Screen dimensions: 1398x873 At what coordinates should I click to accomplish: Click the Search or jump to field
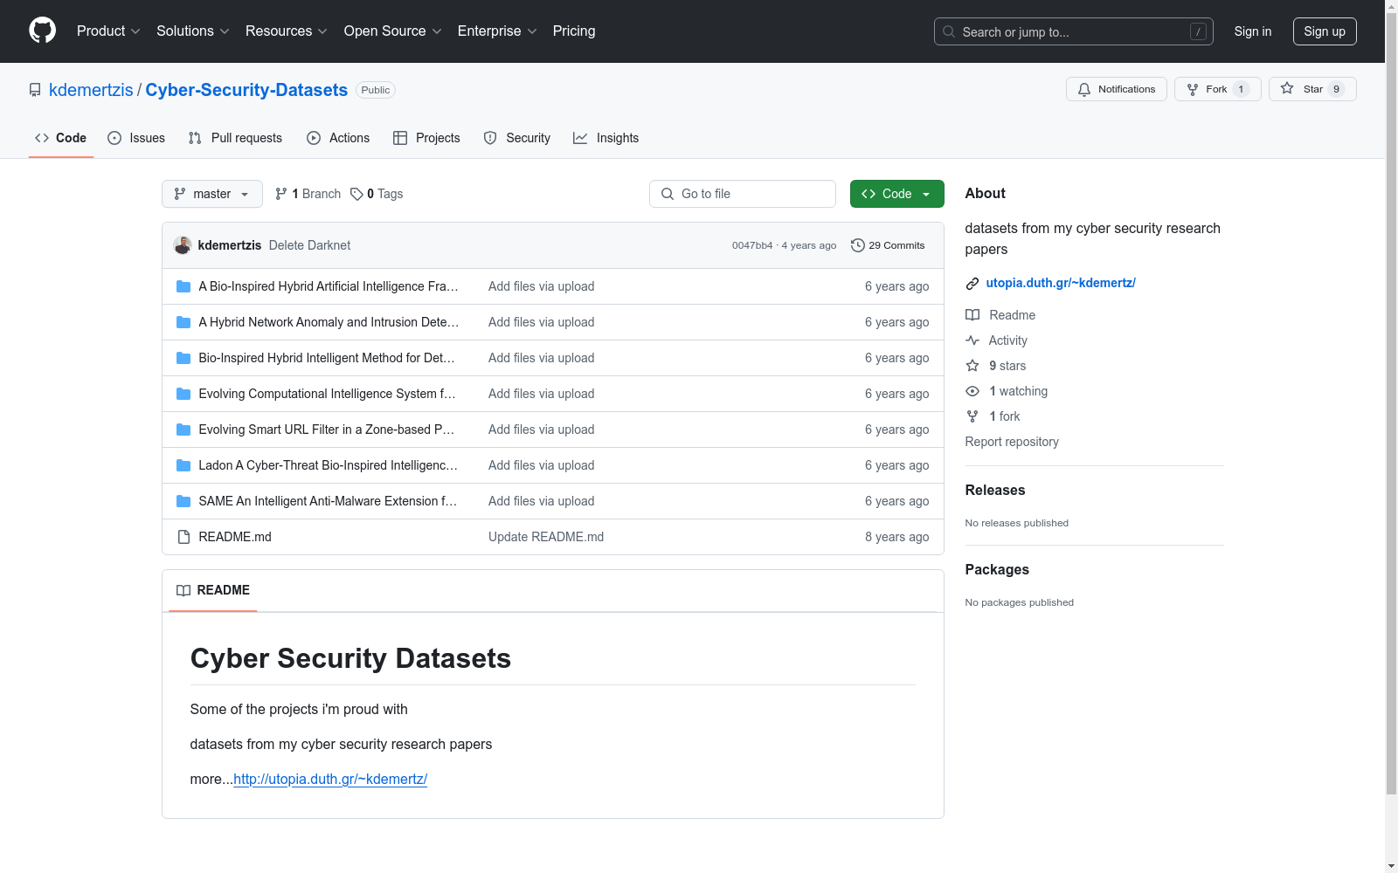pyautogui.click(x=1074, y=31)
